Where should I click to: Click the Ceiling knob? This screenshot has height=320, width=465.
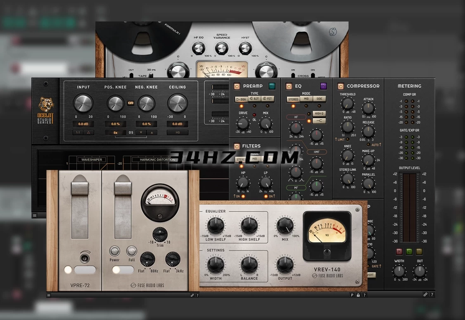pos(177,103)
